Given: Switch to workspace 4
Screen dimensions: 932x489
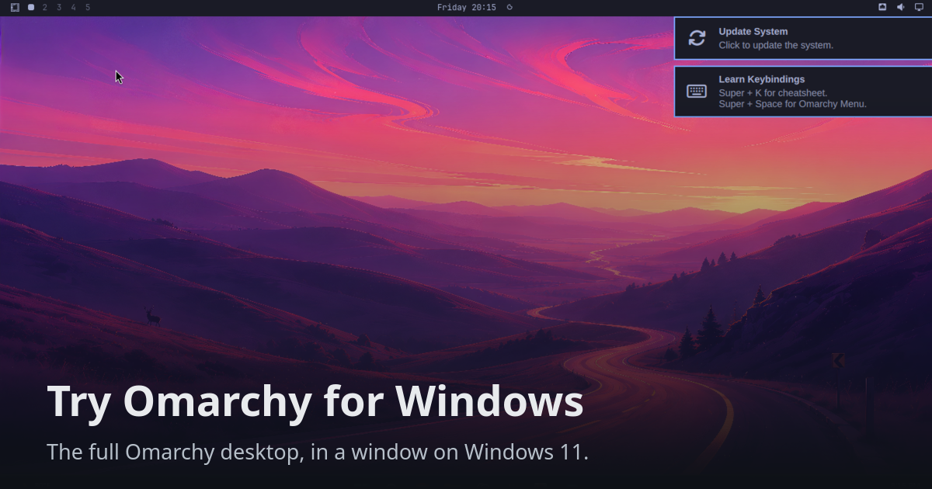Looking at the screenshot, I should coord(73,7).
